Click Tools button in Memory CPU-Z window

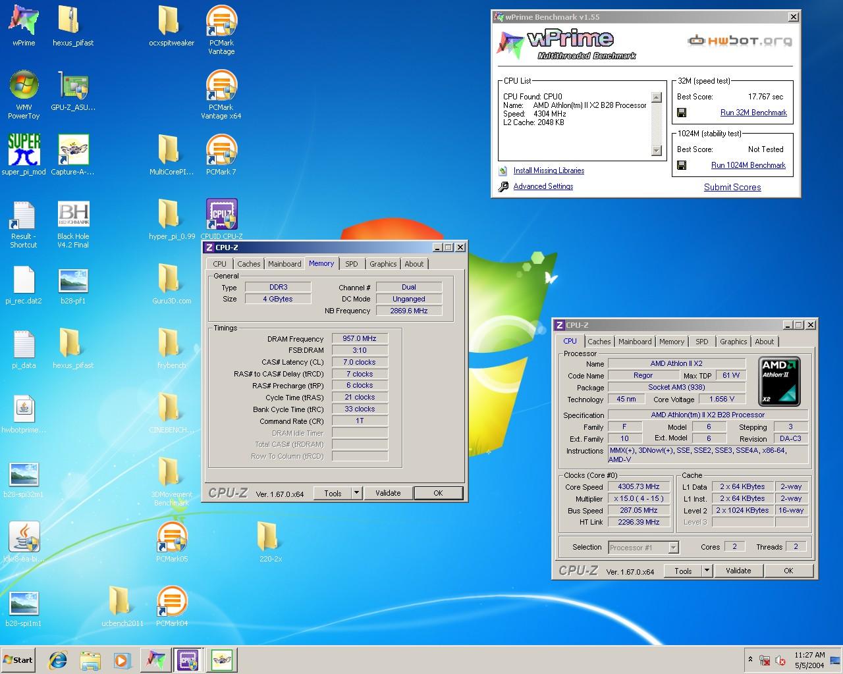333,492
